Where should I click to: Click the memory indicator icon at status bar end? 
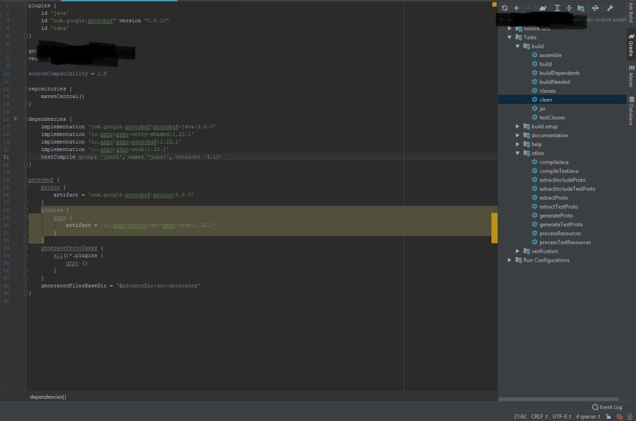(630, 417)
